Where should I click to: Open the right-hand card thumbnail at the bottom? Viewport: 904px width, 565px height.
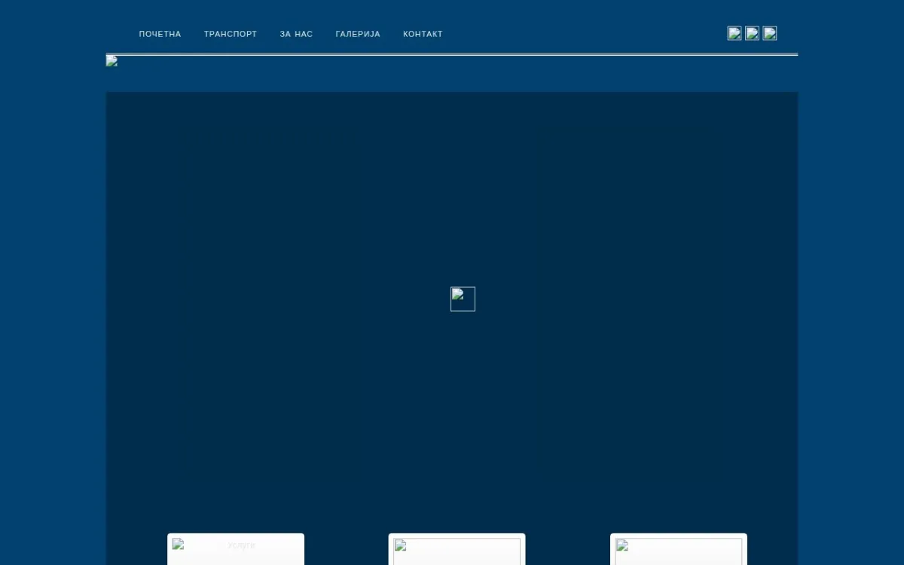[678, 551]
